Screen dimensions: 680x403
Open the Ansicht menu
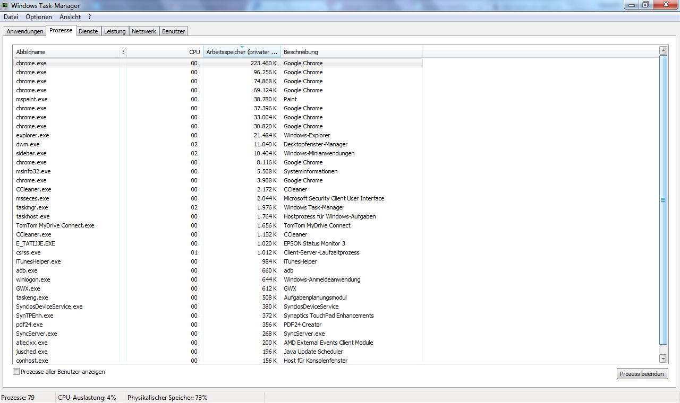pyautogui.click(x=70, y=17)
